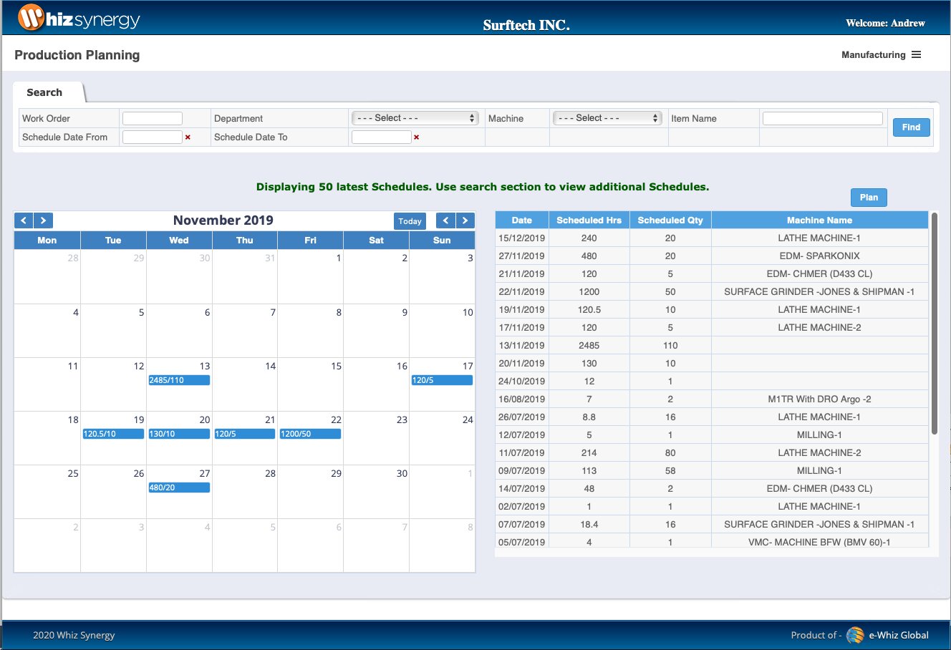This screenshot has height=650, width=951.
Task: Expand the Department select dropdown
Action: [x=415, y=118]
